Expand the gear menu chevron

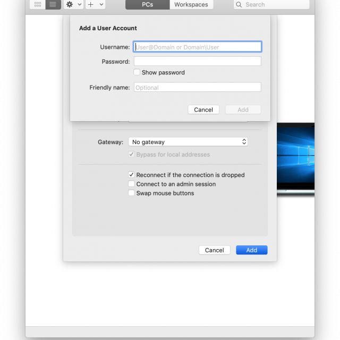[80, 4]
